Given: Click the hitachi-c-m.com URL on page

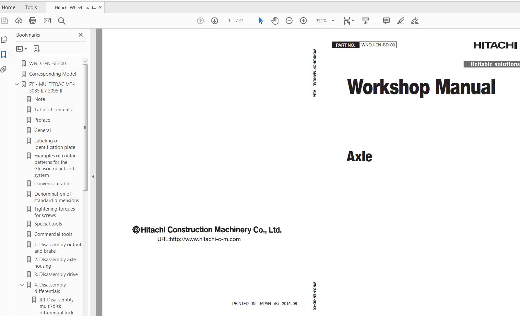Looking at the screenshot, I should 199,239.
